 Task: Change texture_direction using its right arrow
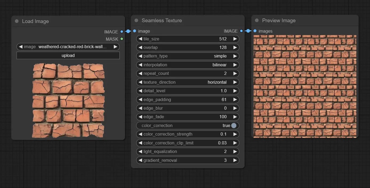click(235, 82)
